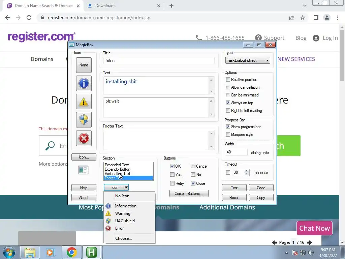Viewport: 345px width, 259px height.
Task: Click the Code button
Action: 261,188
